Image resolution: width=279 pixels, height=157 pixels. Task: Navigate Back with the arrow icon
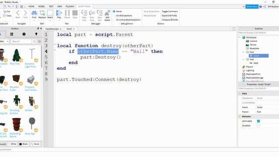pos(18,13)
